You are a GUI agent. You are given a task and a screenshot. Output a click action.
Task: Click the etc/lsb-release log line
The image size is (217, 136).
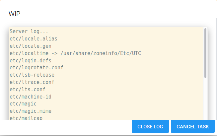click(x=32, y=75)
